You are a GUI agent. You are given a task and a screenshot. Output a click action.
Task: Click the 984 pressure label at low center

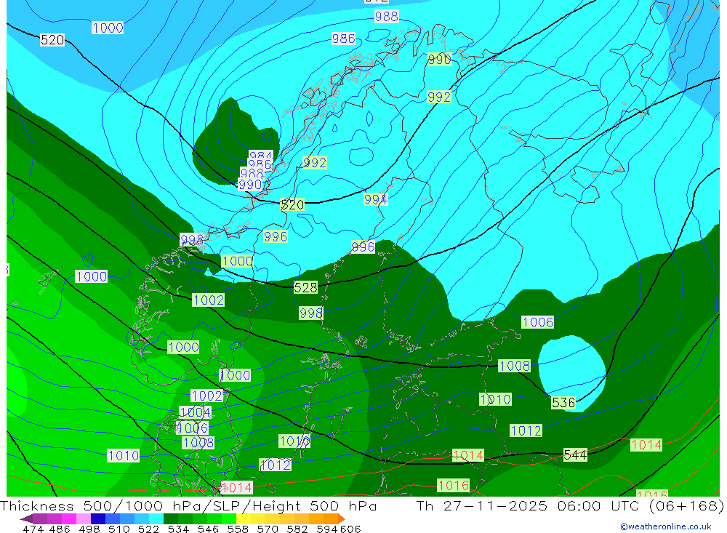[x=260, y=155]
